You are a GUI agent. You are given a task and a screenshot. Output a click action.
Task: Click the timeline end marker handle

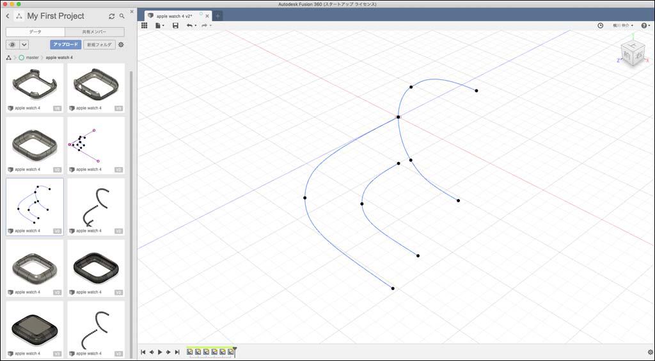tap(235, 351)
